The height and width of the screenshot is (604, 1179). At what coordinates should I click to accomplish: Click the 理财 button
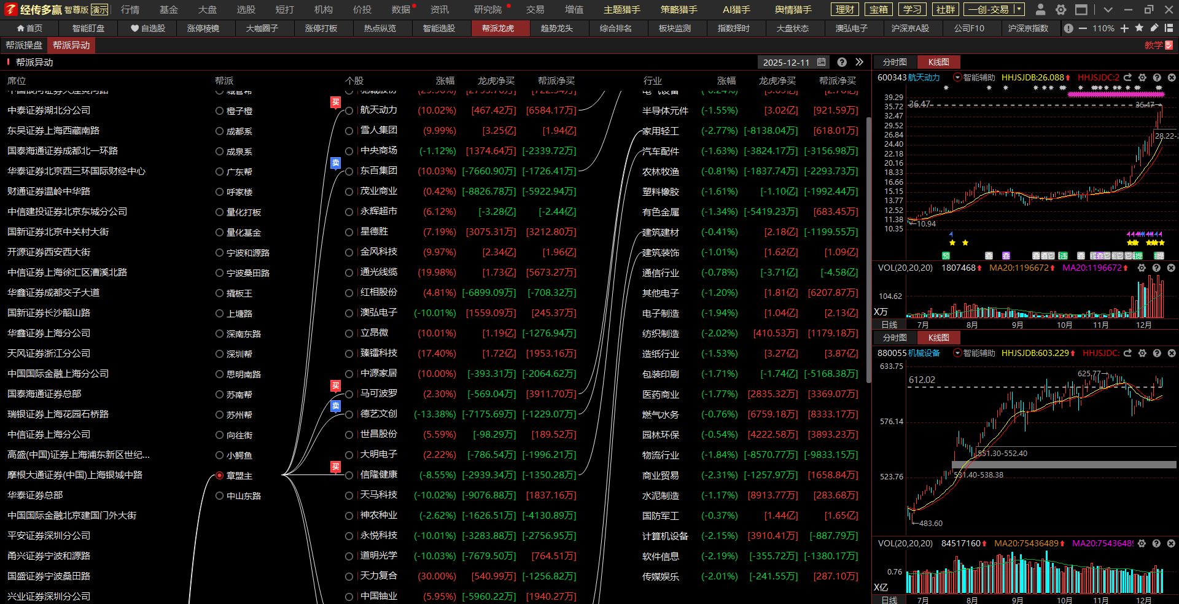pyautogui.click(x=845, y=9)
